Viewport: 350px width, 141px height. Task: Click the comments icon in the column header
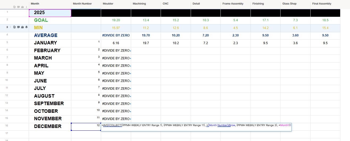click(x=19, y=7)
